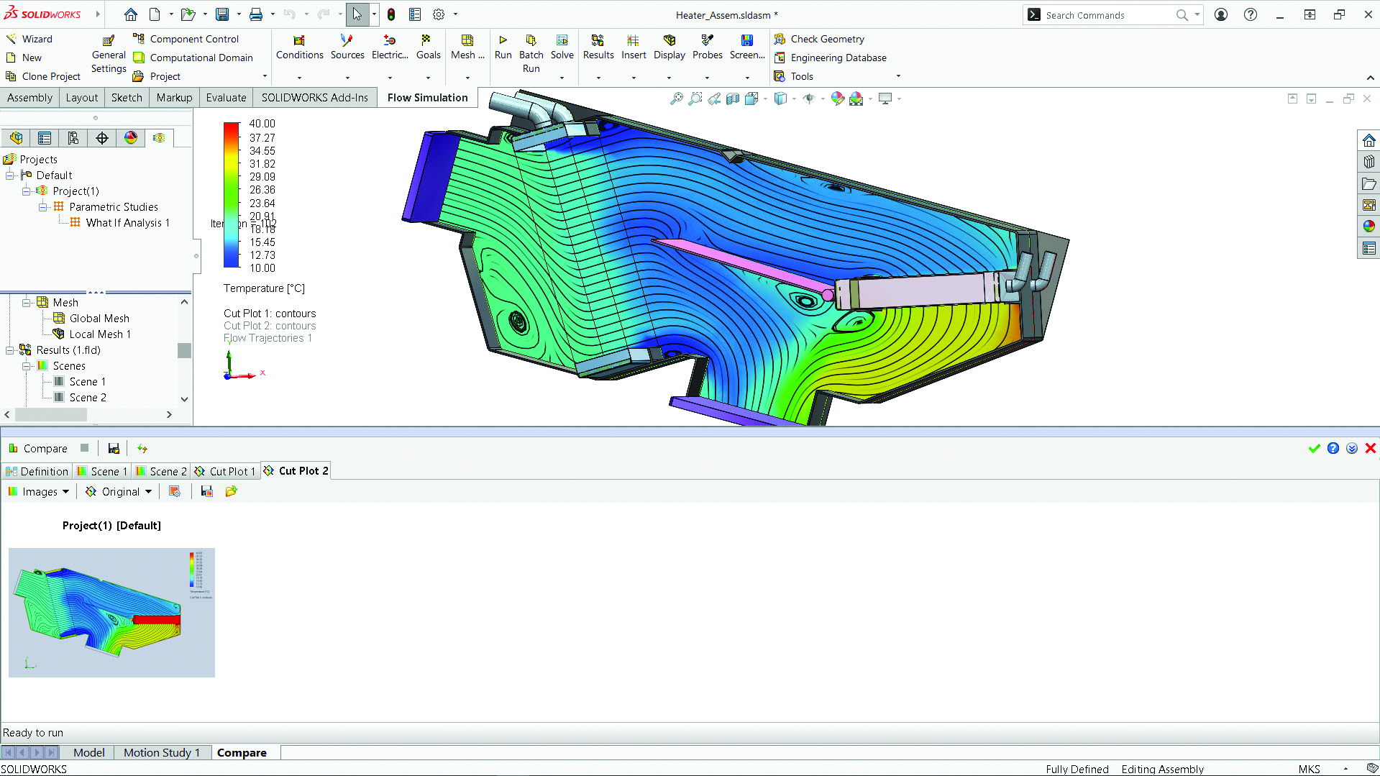Stop the Compare calculation
The width and height of the screenshot is (1380, 776).
(84, 448)
